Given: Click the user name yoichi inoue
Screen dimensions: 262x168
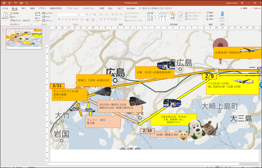Looking at the screenshot, I should pyautogui.click(x=232, y=3).
